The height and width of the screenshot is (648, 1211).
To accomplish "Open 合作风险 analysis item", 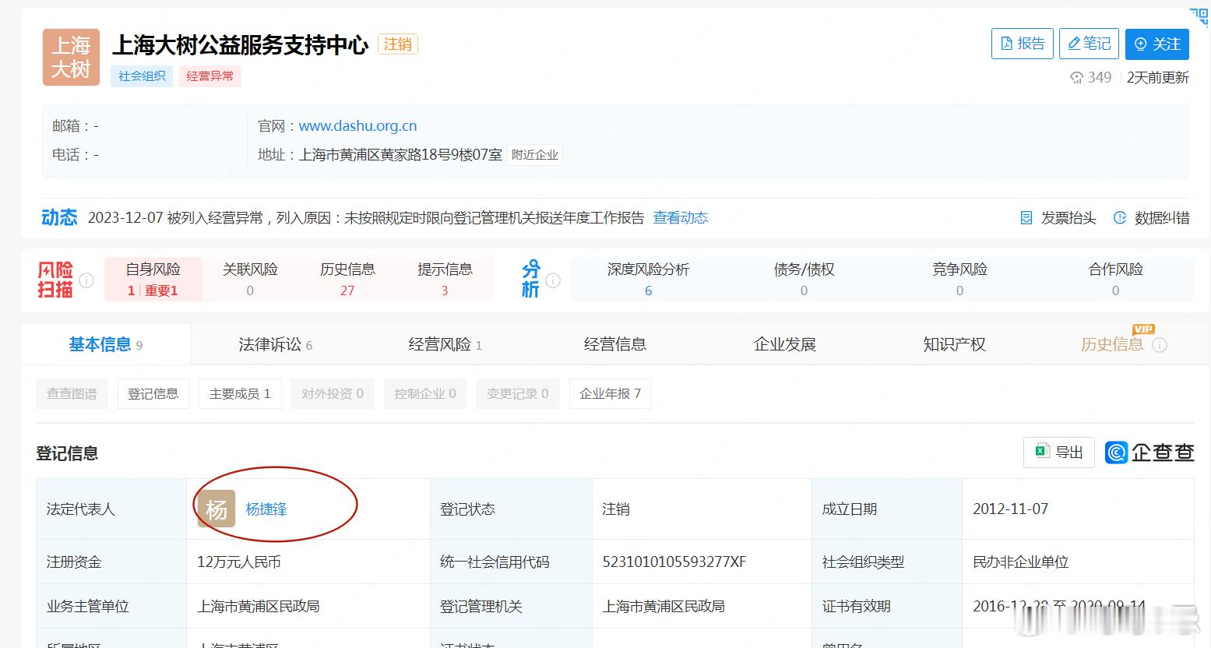I will pos(1115,279).
